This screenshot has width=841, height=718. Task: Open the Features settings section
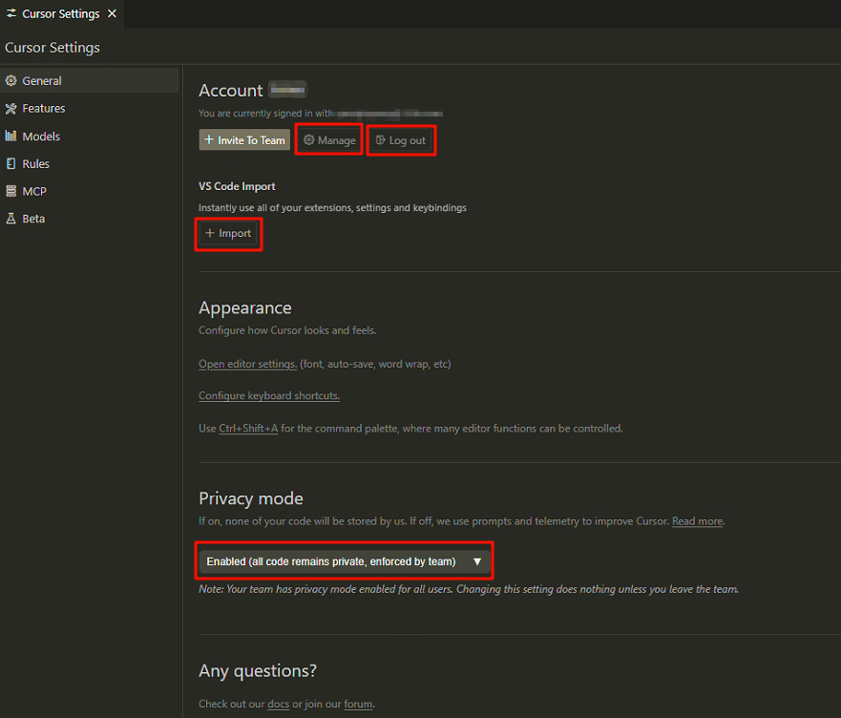90,109
